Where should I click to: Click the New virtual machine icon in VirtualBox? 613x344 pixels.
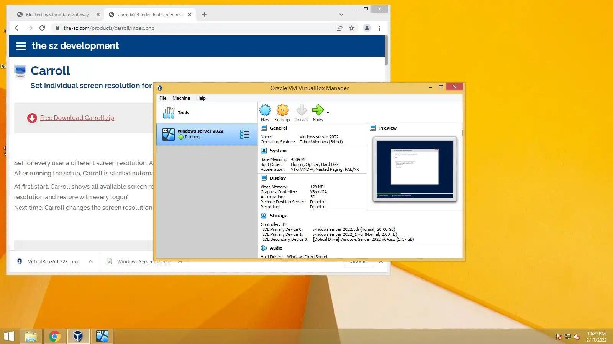265,110
